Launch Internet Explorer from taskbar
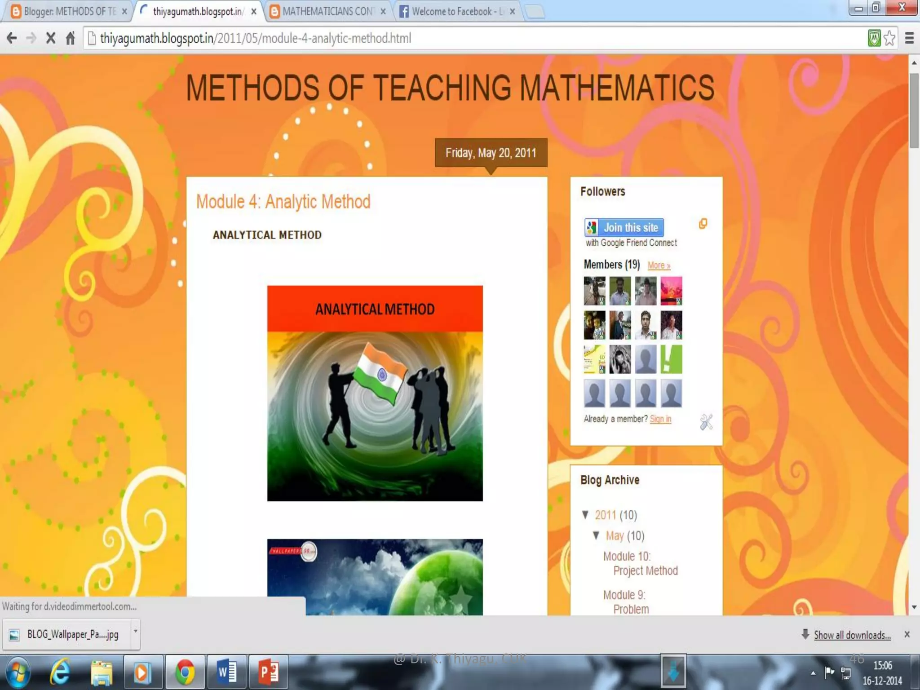This screenshot has height=690, width=920. pos(60,672)
